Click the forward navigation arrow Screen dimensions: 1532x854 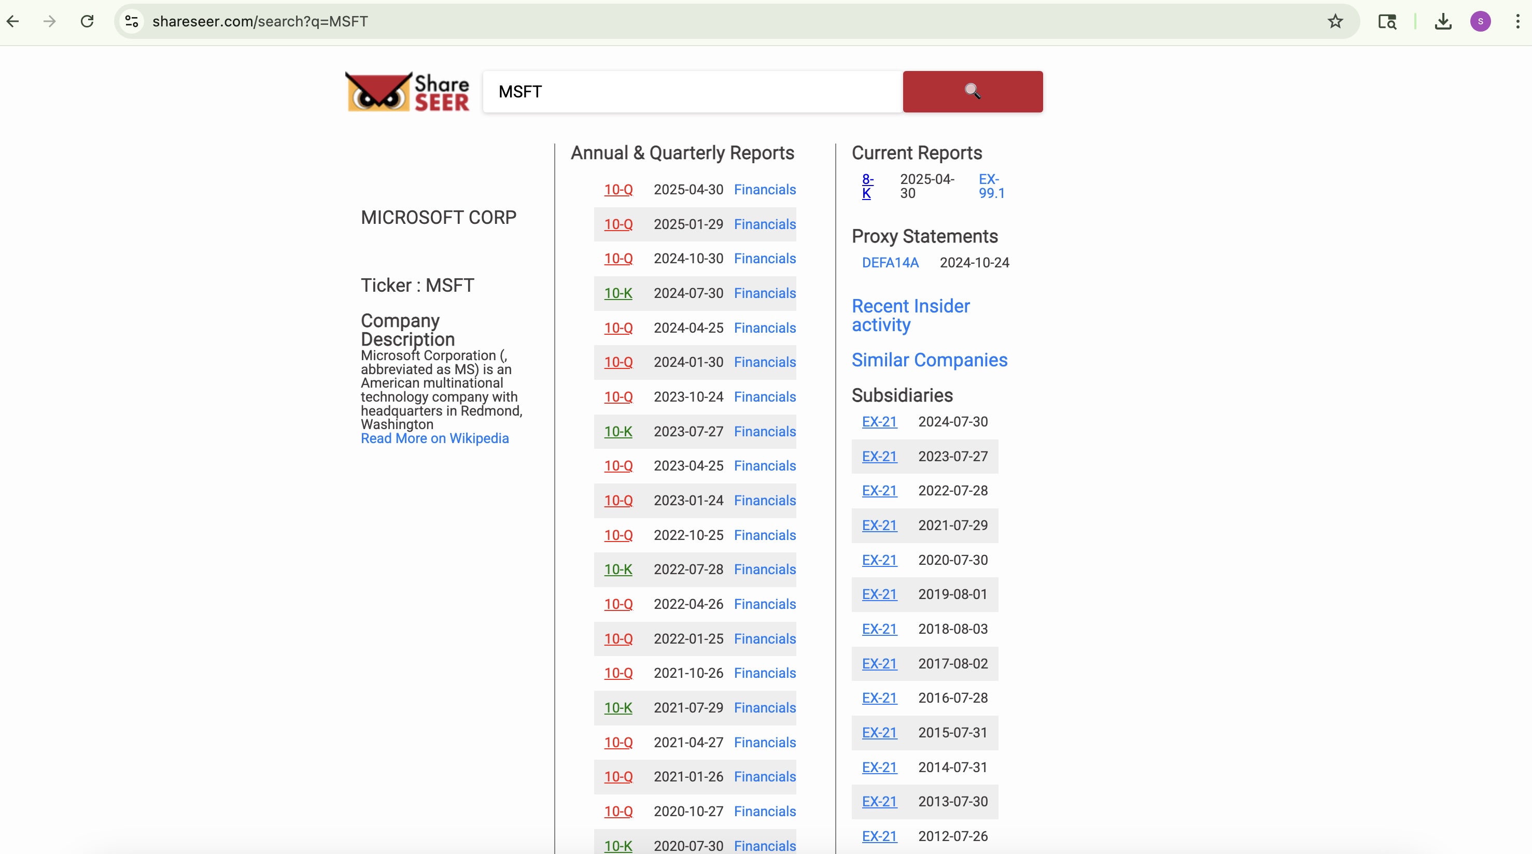point(50,21)
